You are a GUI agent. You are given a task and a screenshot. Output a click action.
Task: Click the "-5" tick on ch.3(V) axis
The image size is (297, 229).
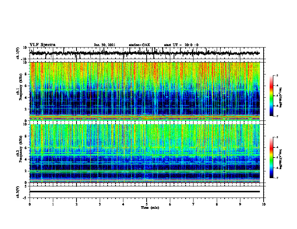click(x=25, y=198)
